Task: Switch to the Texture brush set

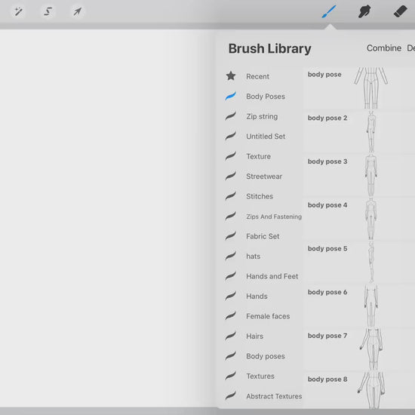Action: click(x=258, y=156)
